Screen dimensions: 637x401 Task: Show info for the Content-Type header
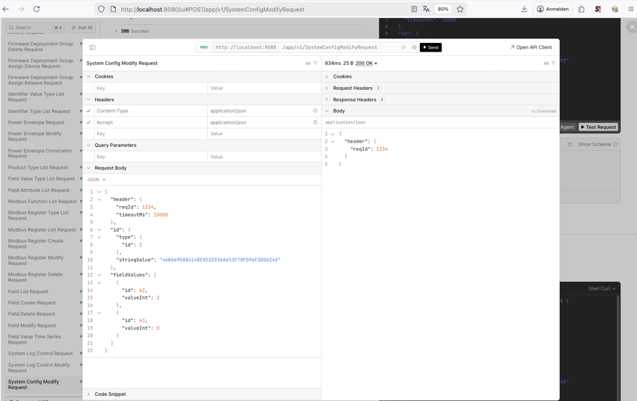(x=315, y=111)
